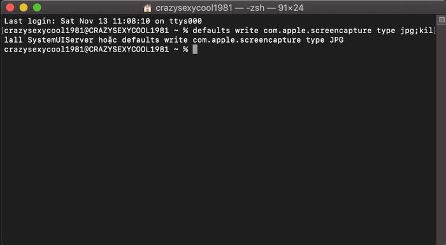Click the split pane icon at top right
Image resolution: width=446 pixels, height=245 pixels.
click(442, 20)
